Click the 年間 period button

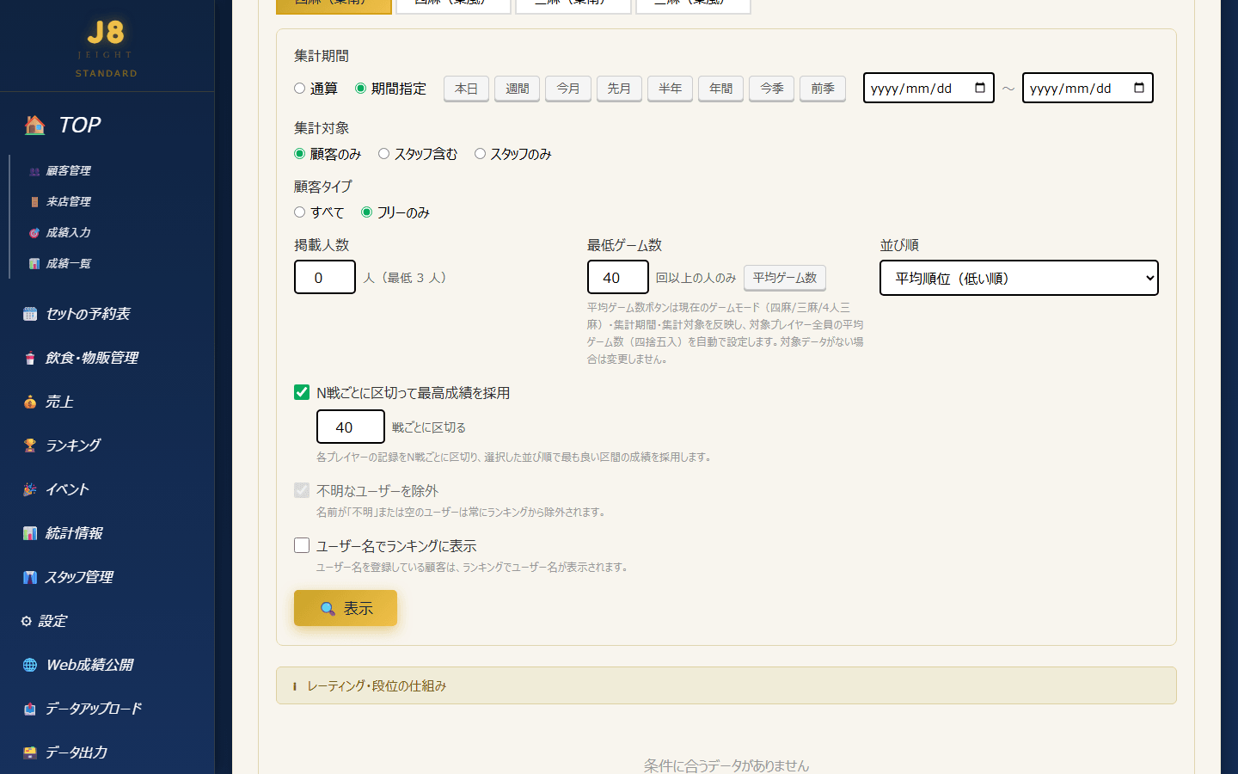point(720,89)
